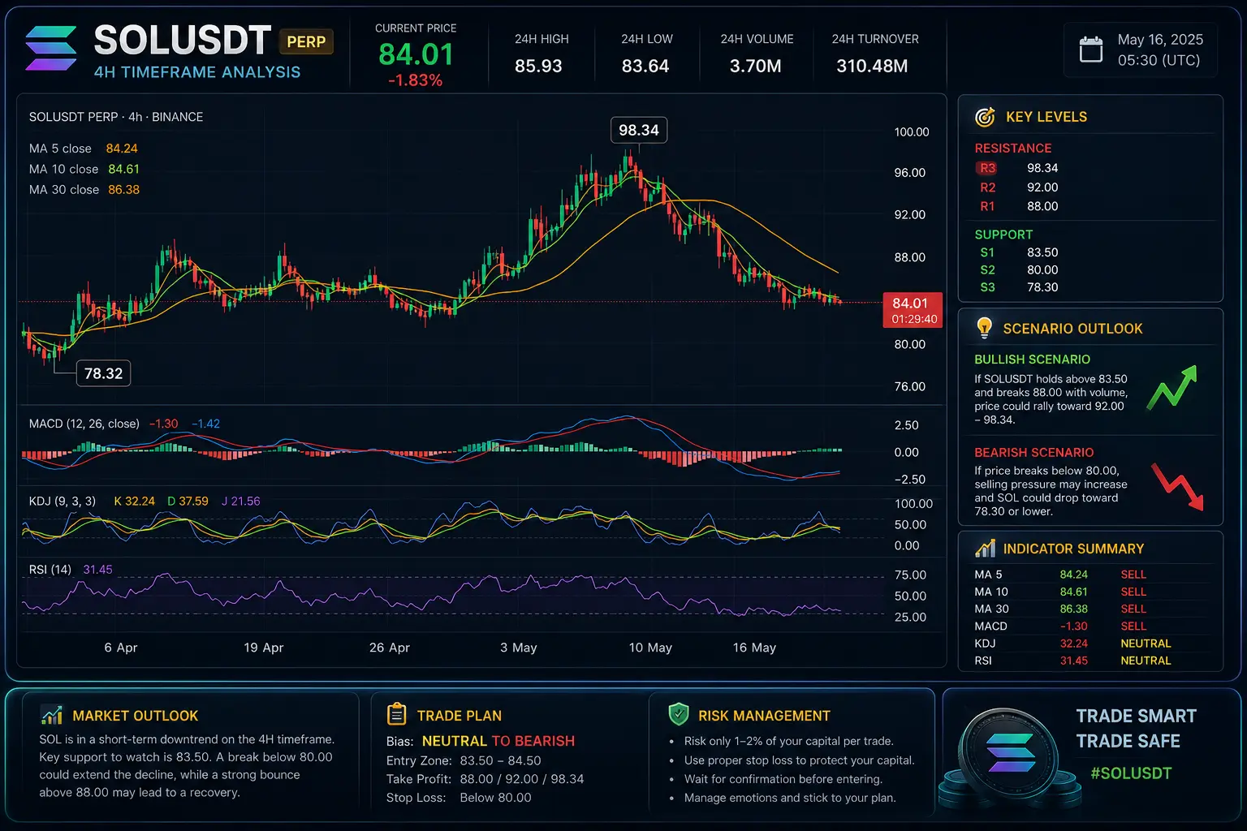
Task: Click the chart icon next to Market Outlook
Action: pos(51,715)
